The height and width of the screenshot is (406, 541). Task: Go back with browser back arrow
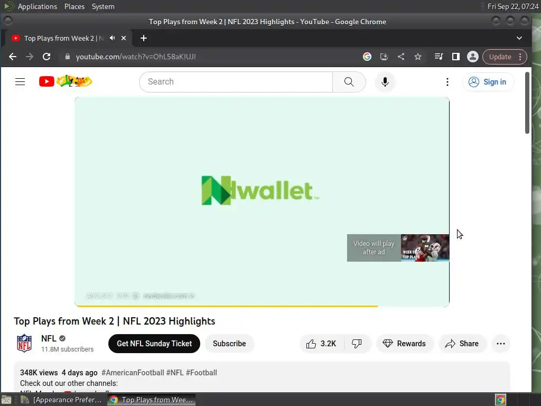[x=13, y=57]
